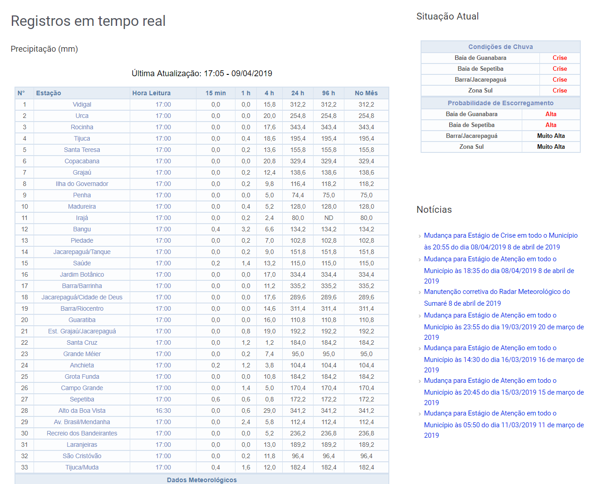Image resolution: width=603 pixels, height=484 pixels.
Task: Click the Situação Atual heading
Action: pos(447,16)
